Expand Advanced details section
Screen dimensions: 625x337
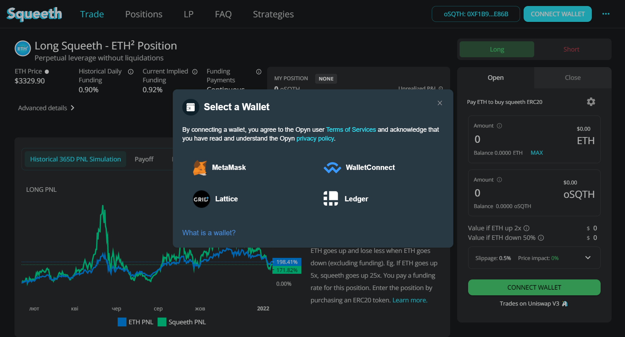[46, 108]
